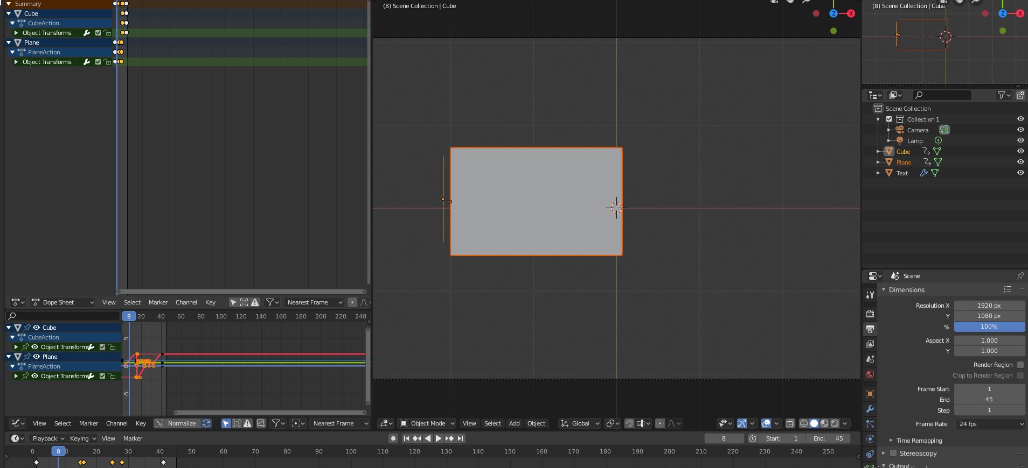The width and height of the screenshot is (1028, 468).
Task: Open the View Layer properties tab
Action: tap(870, 344)
